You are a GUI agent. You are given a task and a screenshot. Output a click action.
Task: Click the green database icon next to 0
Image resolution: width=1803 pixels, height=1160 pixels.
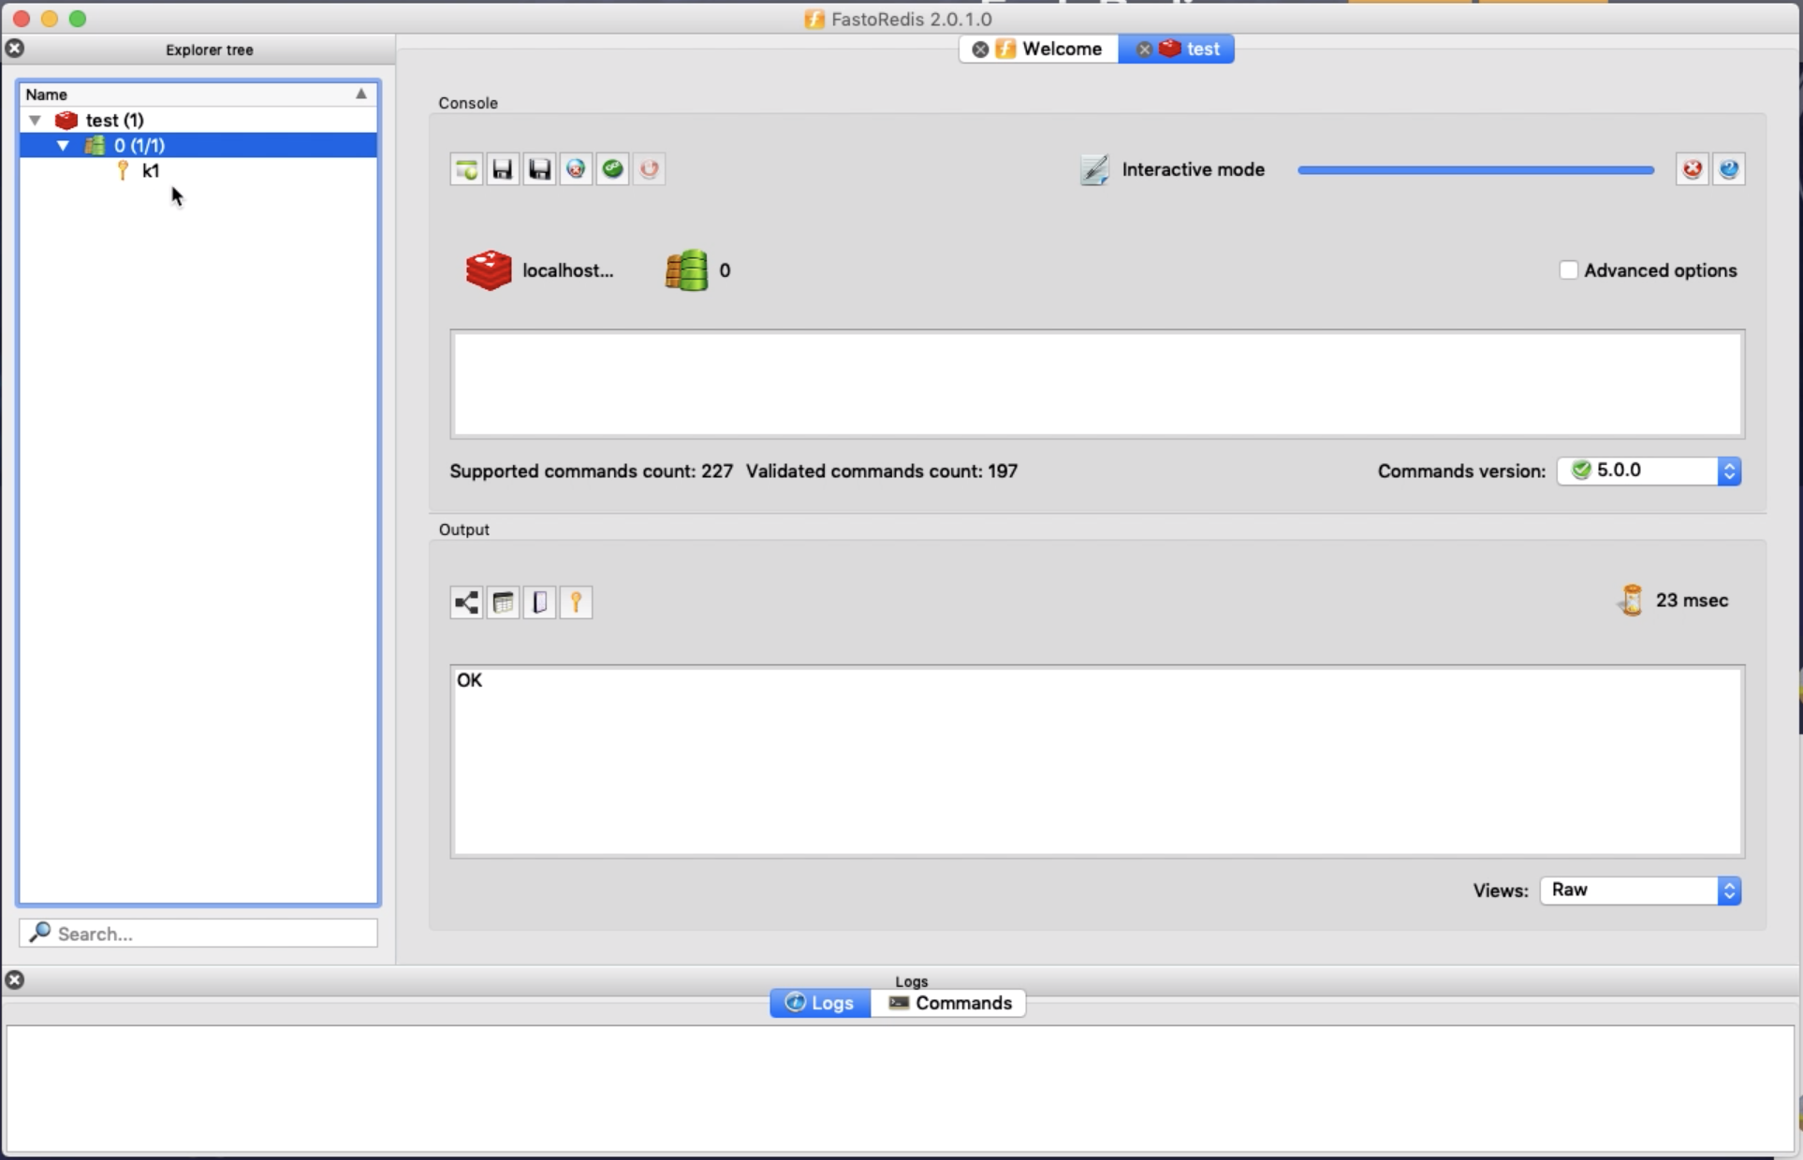click(686, 270)
